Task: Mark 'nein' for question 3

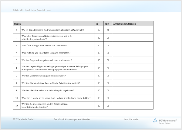Action: (x=108, y=45)
